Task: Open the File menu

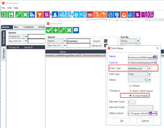Action: 3,8
